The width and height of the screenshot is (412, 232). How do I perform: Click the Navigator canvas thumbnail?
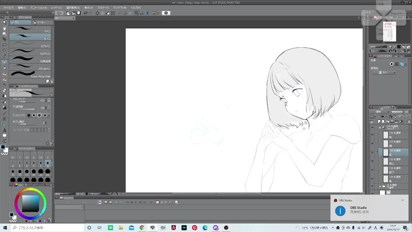[x=389, y=32]
